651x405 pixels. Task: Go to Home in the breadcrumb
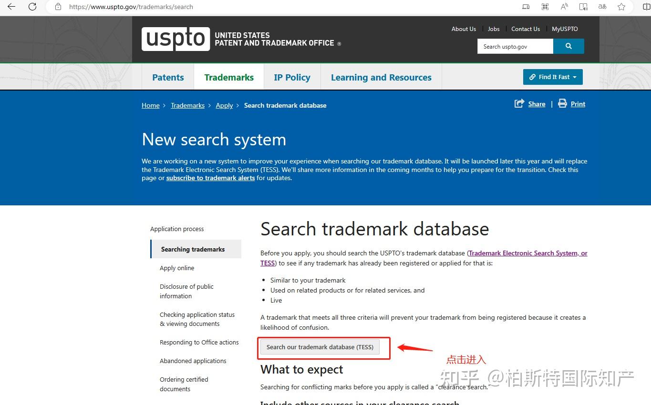click(x=151, y=105)
